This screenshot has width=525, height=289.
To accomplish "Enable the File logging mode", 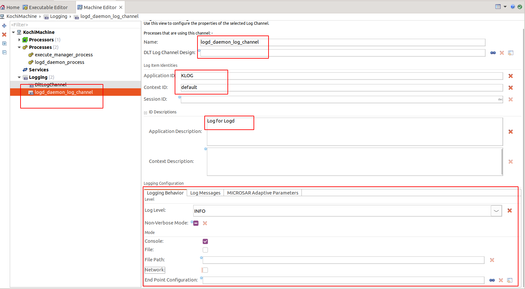I will tap(205, 250).
